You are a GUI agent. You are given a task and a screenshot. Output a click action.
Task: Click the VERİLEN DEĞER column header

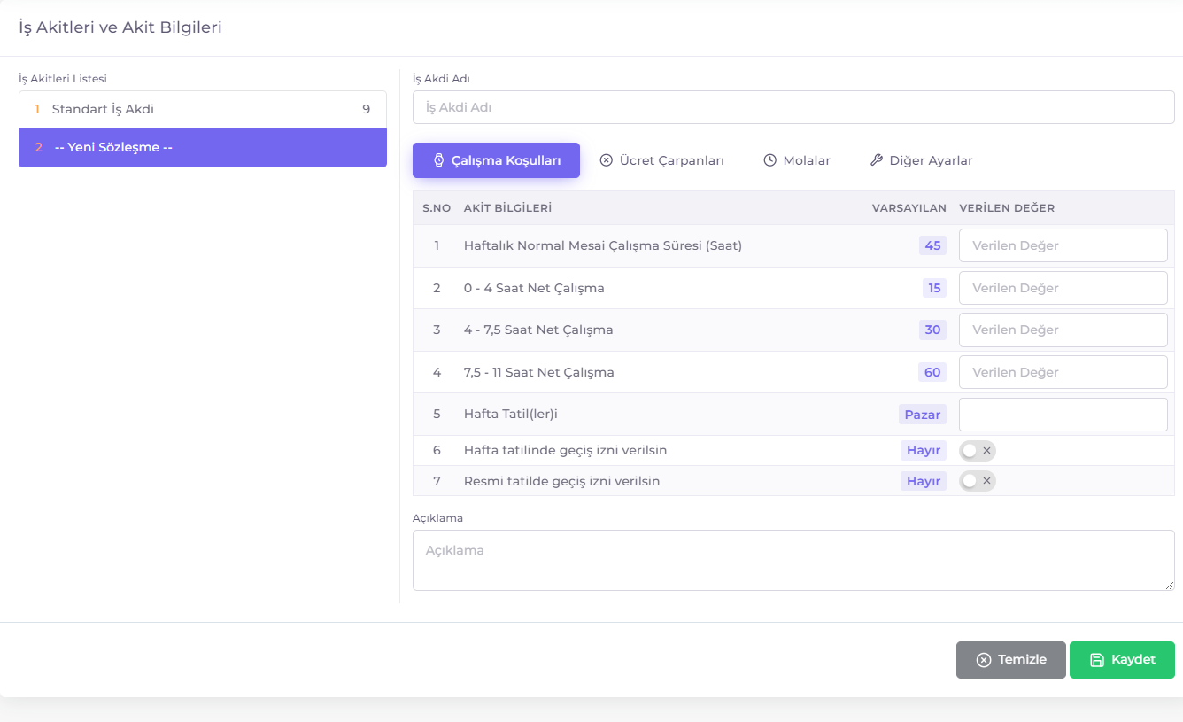coord(1007,208)
